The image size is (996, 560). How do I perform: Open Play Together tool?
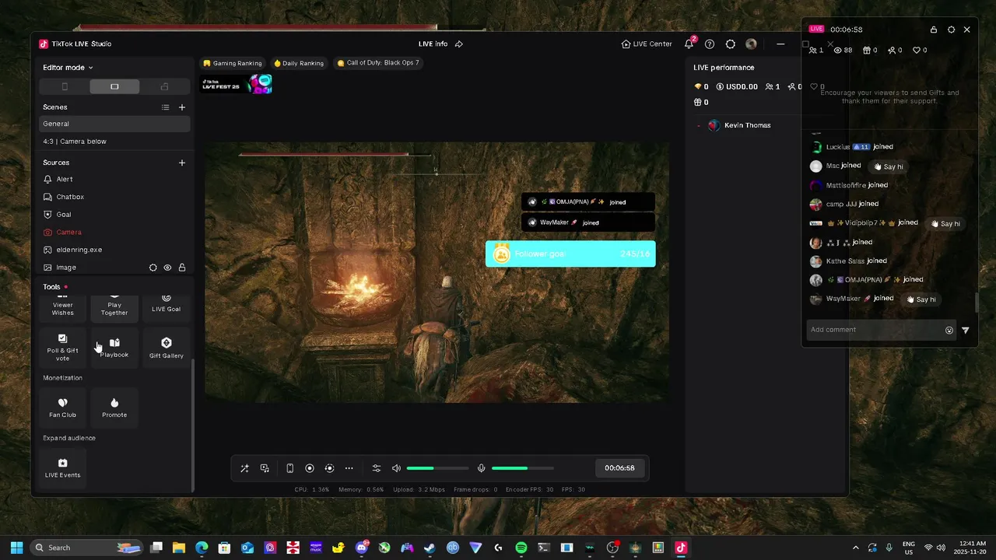(x=114, y=307)
